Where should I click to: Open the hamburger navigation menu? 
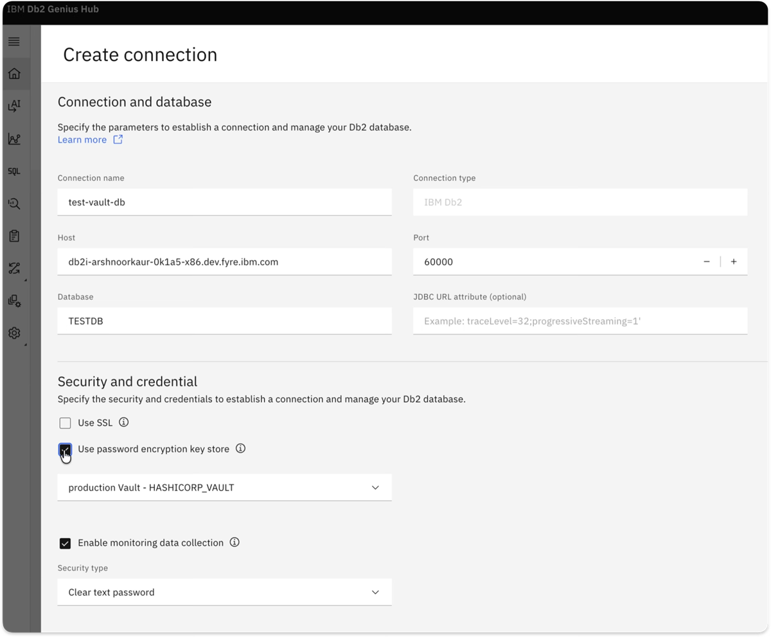click(x=14, y=42)
